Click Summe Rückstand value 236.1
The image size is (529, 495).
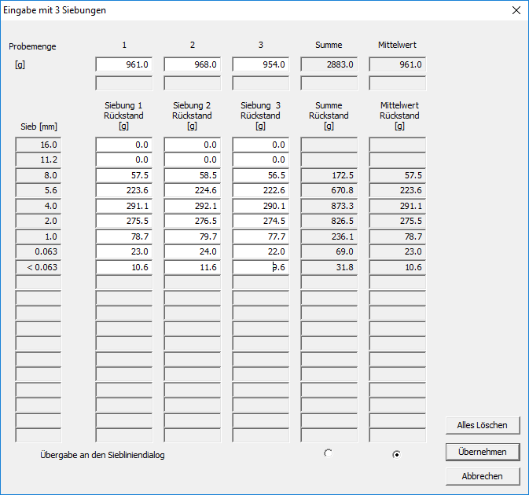(329, 236)
